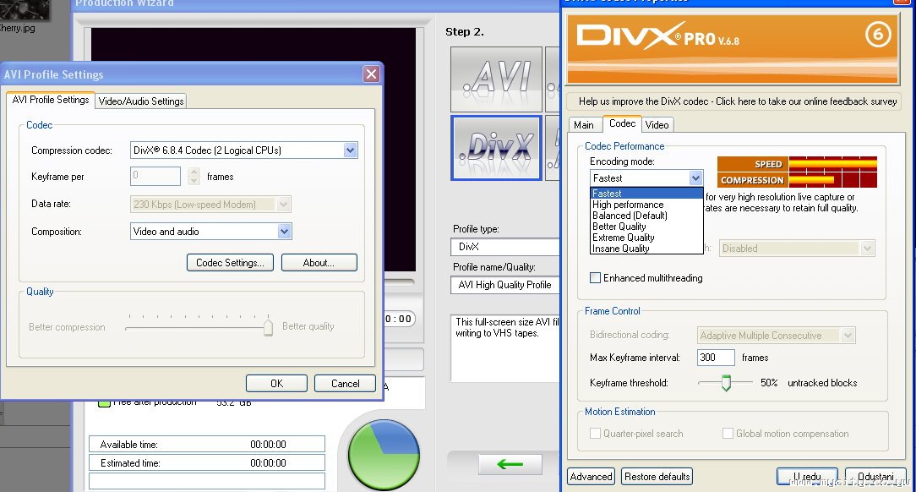Click the Keyframe per frames field
The width and height of the screenshot is (916, 492).
pos(155,177)
